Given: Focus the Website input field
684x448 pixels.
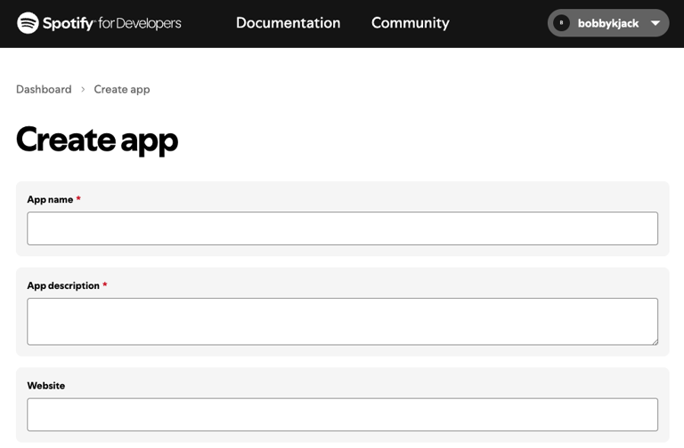Looking at the screenshot, I should point(342,414).
